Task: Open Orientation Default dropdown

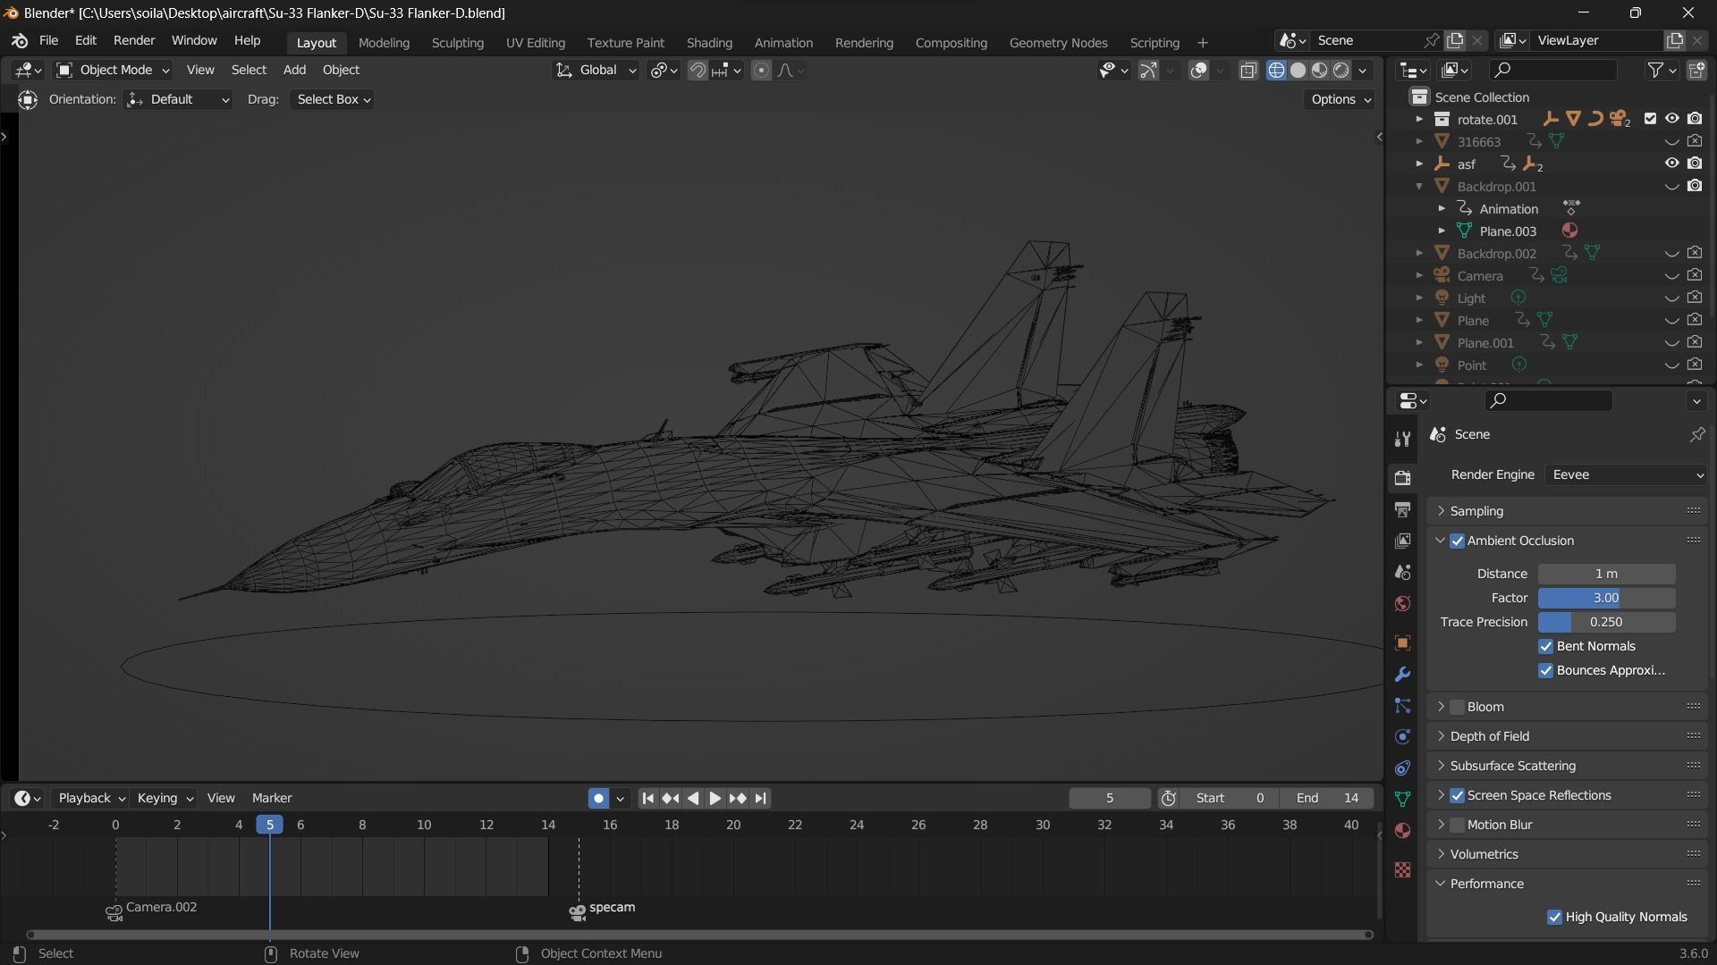Action: [178, 99]
